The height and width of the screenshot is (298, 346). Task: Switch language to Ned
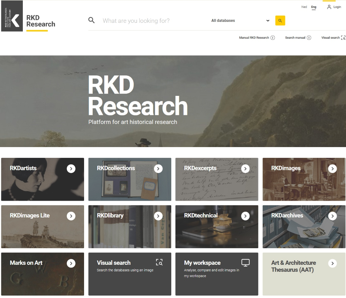(x=304, y=7)
